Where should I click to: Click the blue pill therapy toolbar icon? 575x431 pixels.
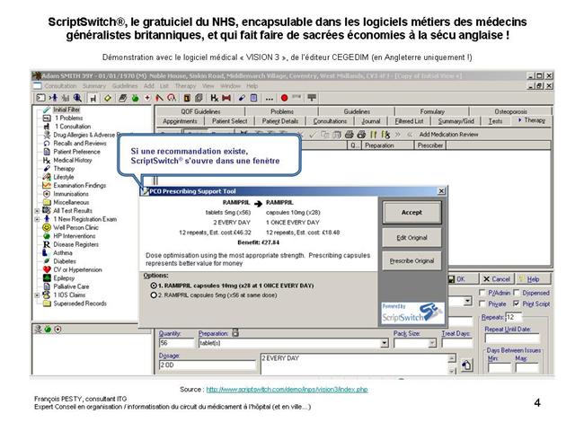(242, 98)
